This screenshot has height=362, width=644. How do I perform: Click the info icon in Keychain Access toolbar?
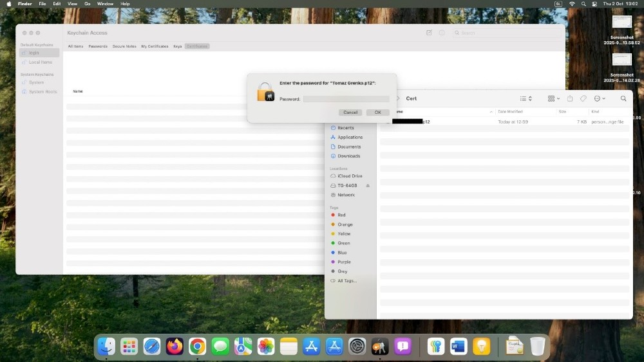(442, 33)
